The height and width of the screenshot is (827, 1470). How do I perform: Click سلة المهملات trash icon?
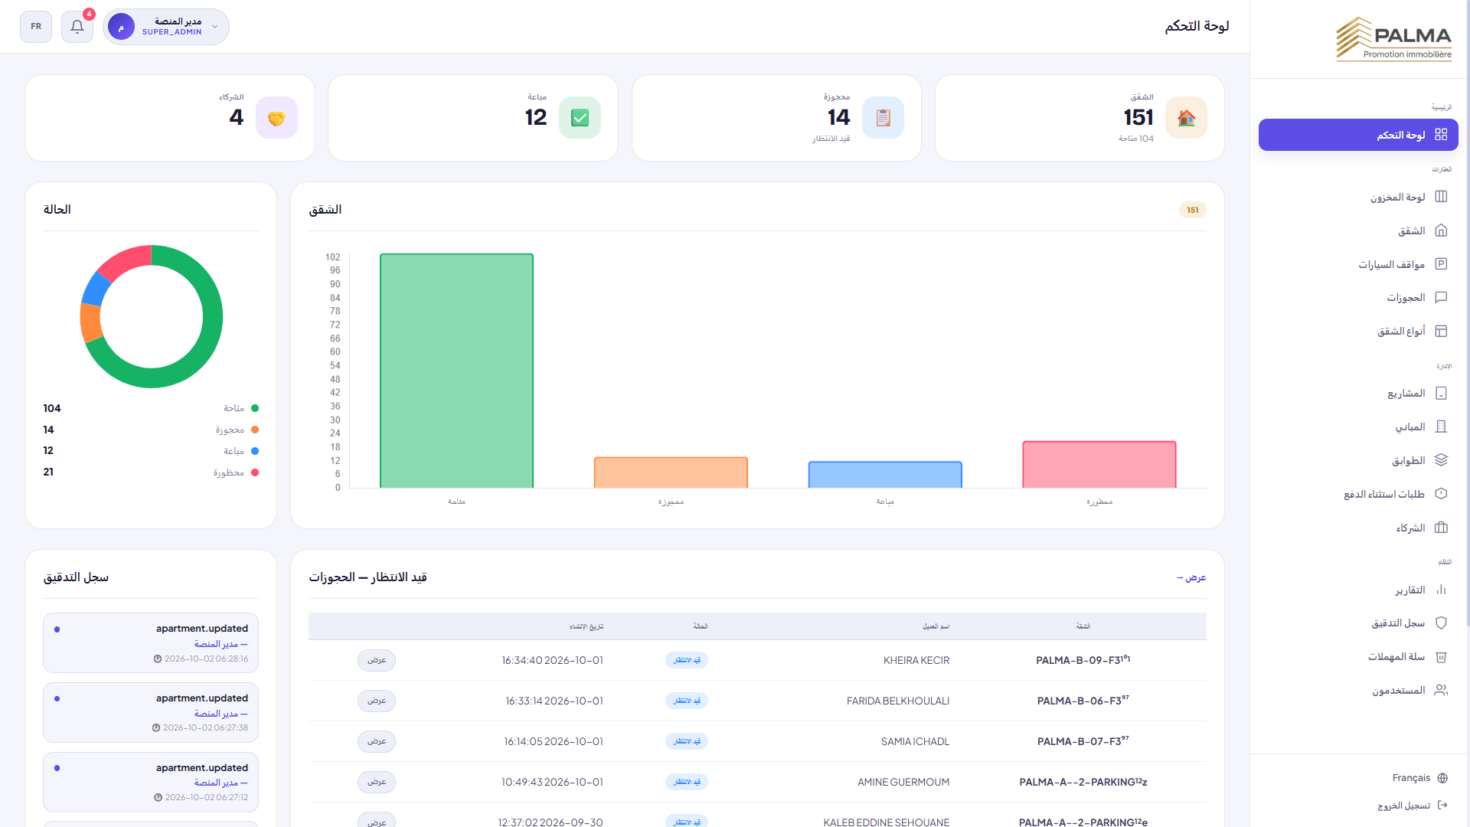(1441, 657)
